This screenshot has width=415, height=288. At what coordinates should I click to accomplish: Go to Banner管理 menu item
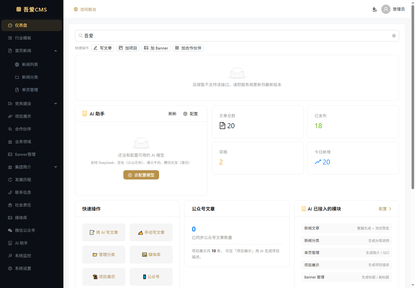coord(32,154)
